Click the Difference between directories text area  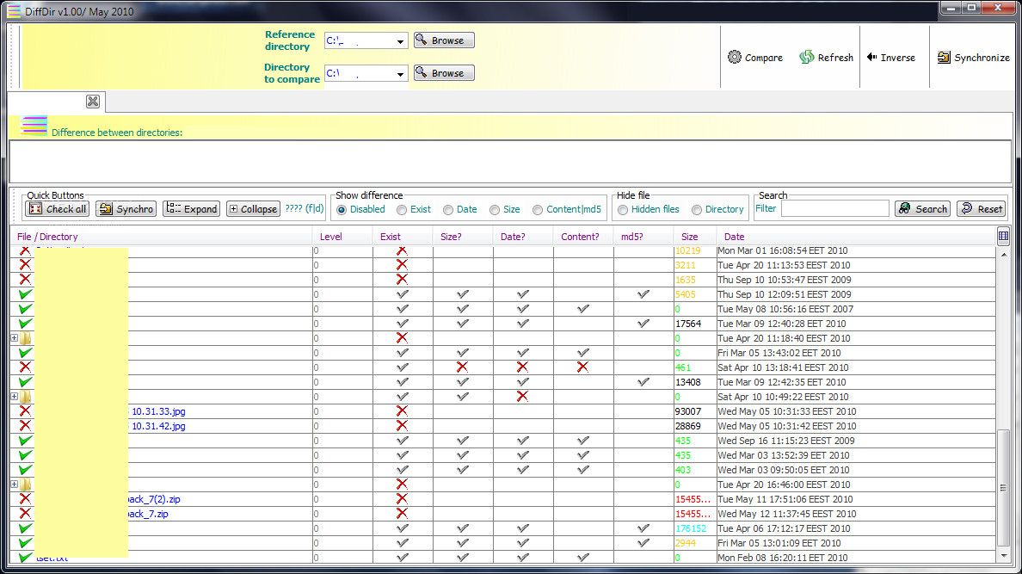pos(510,161)
